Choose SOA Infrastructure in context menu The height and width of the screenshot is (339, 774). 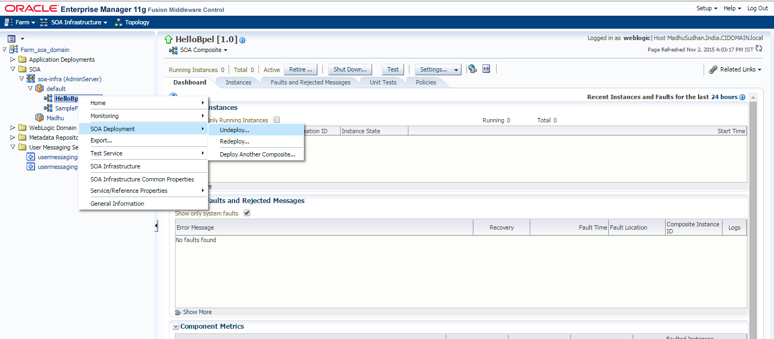coord(143,166)
